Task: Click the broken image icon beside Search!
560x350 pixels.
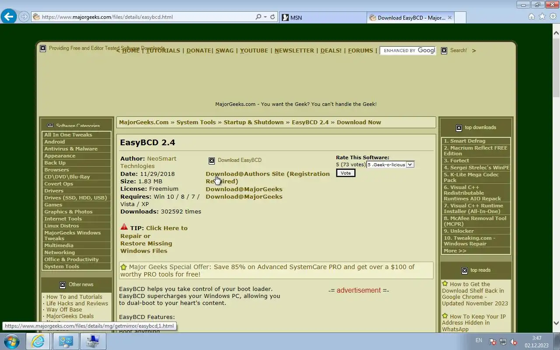Action: tap(444, 50)
